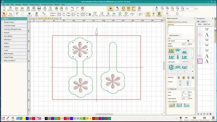This screenshot has width=217, height=122.
Task: Click the Player playback icon
Action: [x=139, y=8]
